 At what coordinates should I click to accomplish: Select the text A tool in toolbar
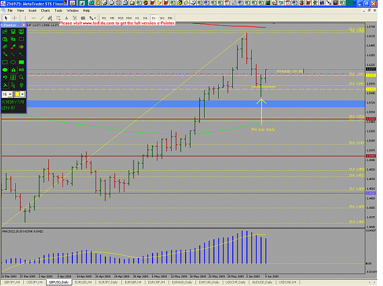(x=66, y=18)
